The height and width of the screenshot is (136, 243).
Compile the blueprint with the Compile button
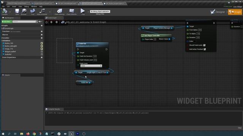[x=5, y=12]
